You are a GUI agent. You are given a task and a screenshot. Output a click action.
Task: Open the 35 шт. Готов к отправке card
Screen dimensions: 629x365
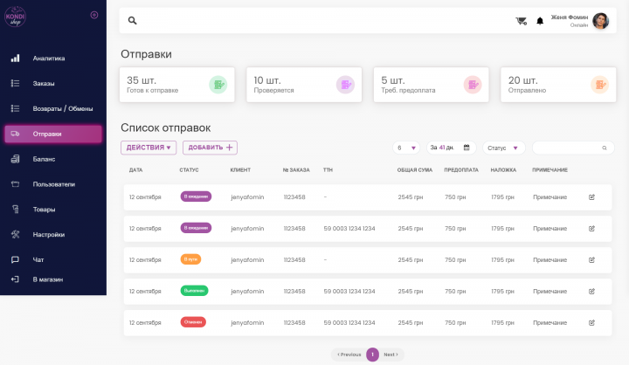click(x=176, y=85)
